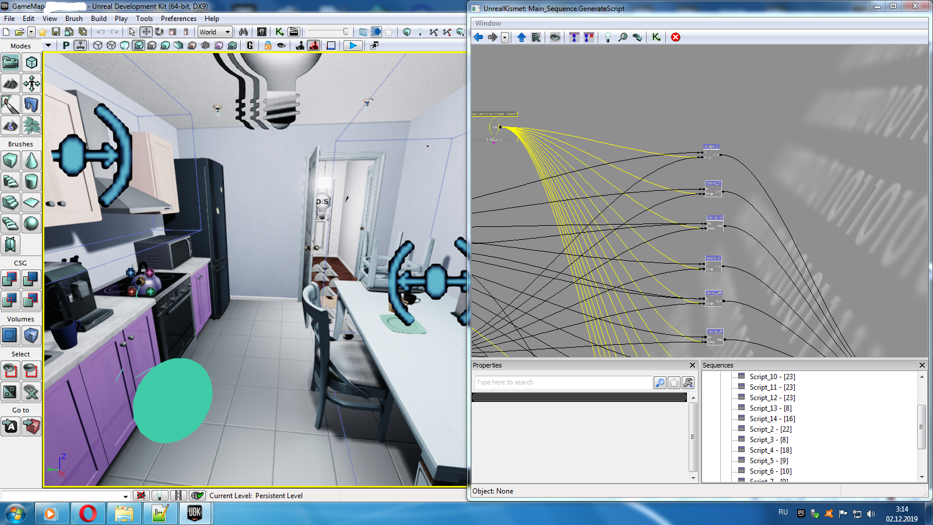Select the Translate widget mode icon
Screen dimensions: 933x525
pyautogui.click(x=146, y=32)
